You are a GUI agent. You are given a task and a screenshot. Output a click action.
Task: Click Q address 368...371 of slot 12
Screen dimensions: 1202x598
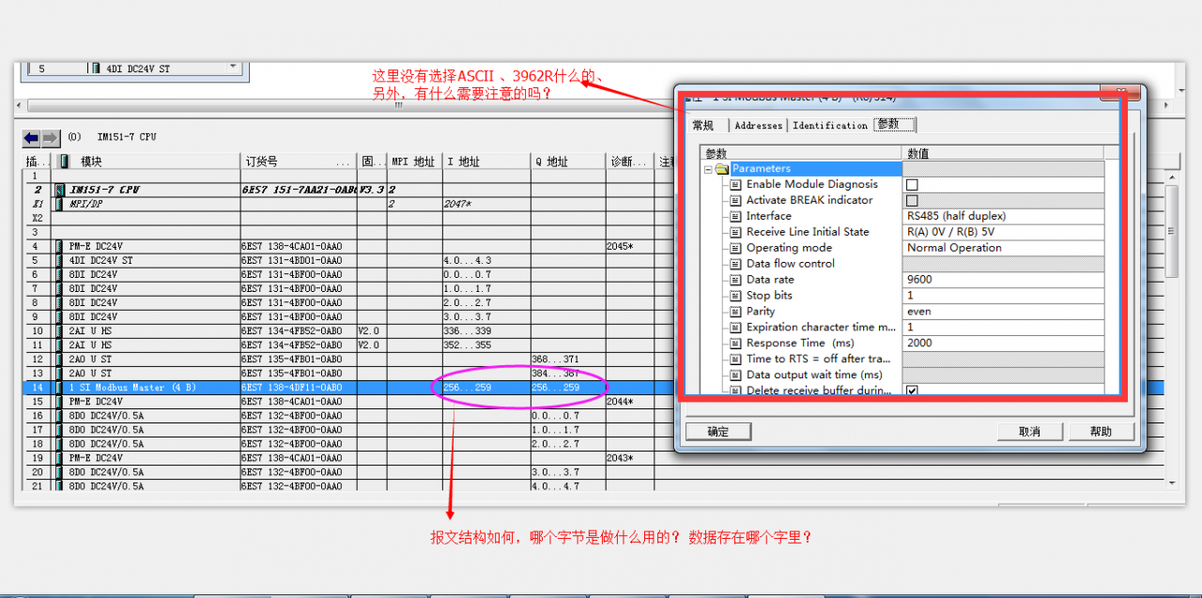coord(555,359)
